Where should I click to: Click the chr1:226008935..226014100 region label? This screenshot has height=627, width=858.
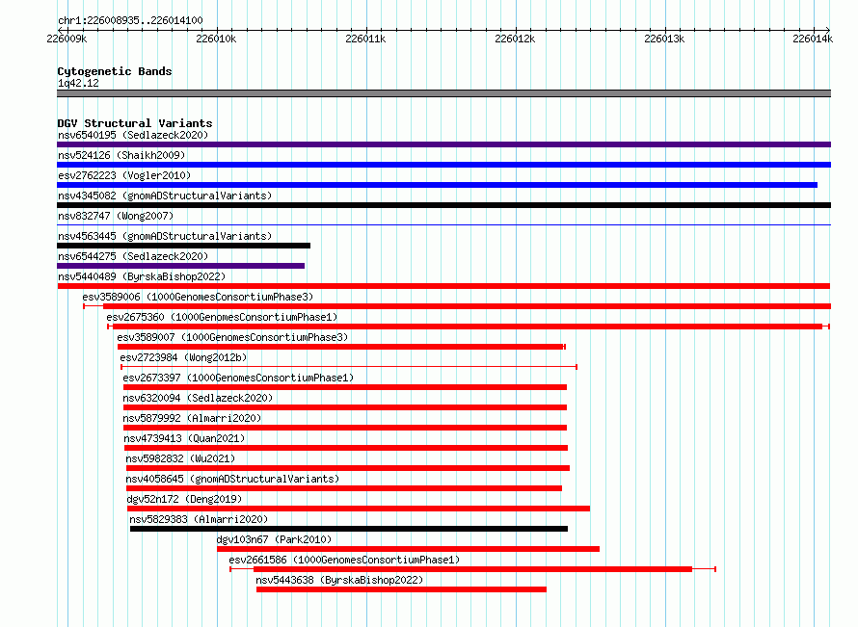click(x=130, y=20)
